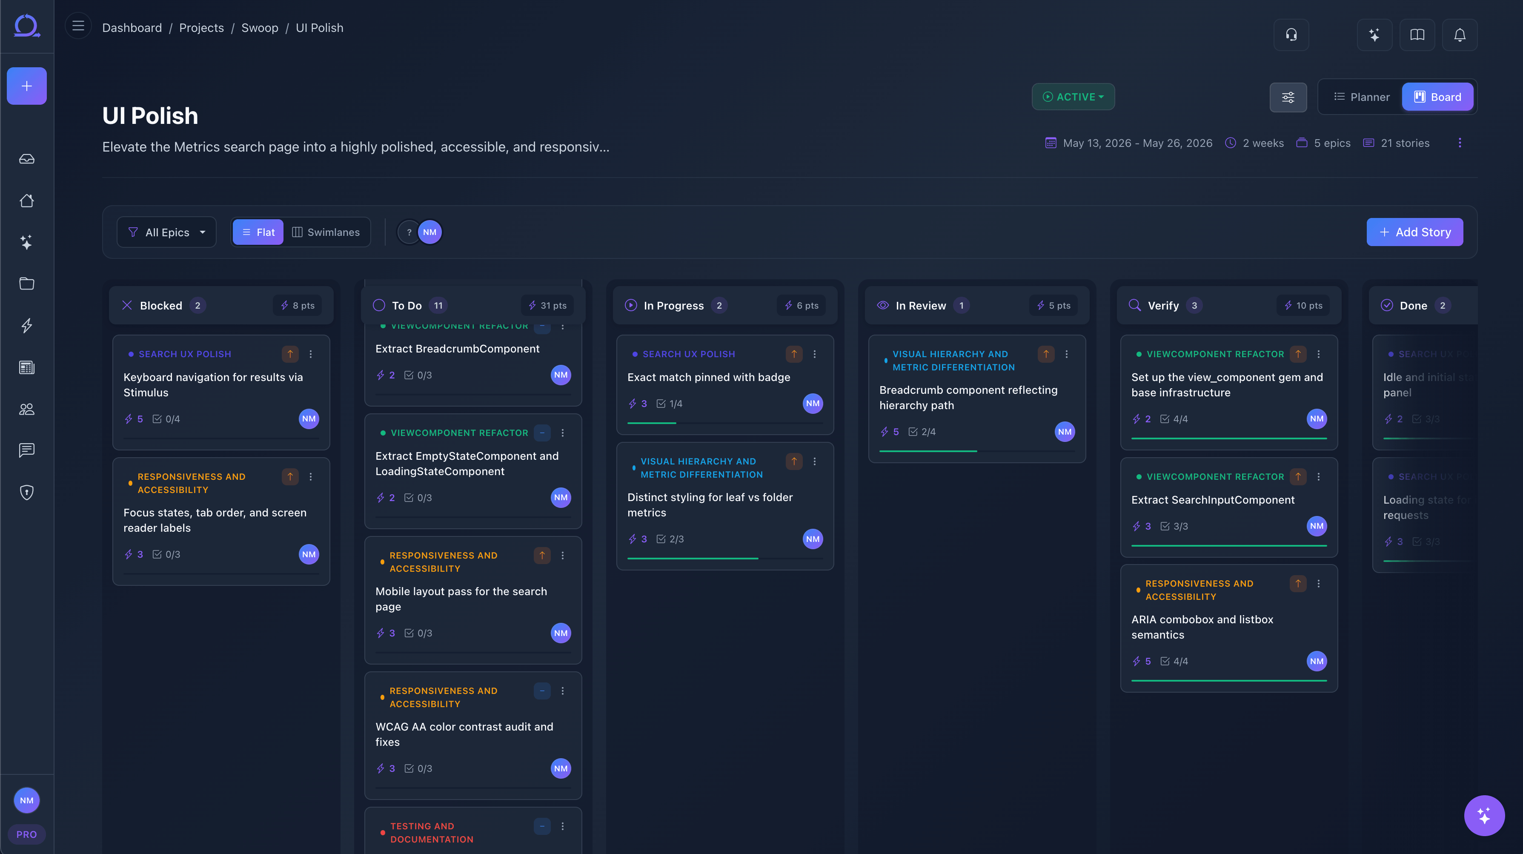Open Extract BreadcrumbComponent story
Viewport: 1523px width, 854px height.
click(x=457, y=349)
